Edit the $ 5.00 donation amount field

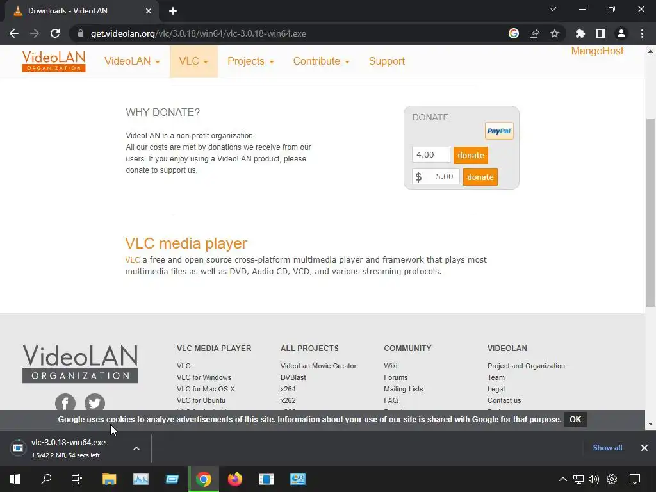[x=436, y=177]
